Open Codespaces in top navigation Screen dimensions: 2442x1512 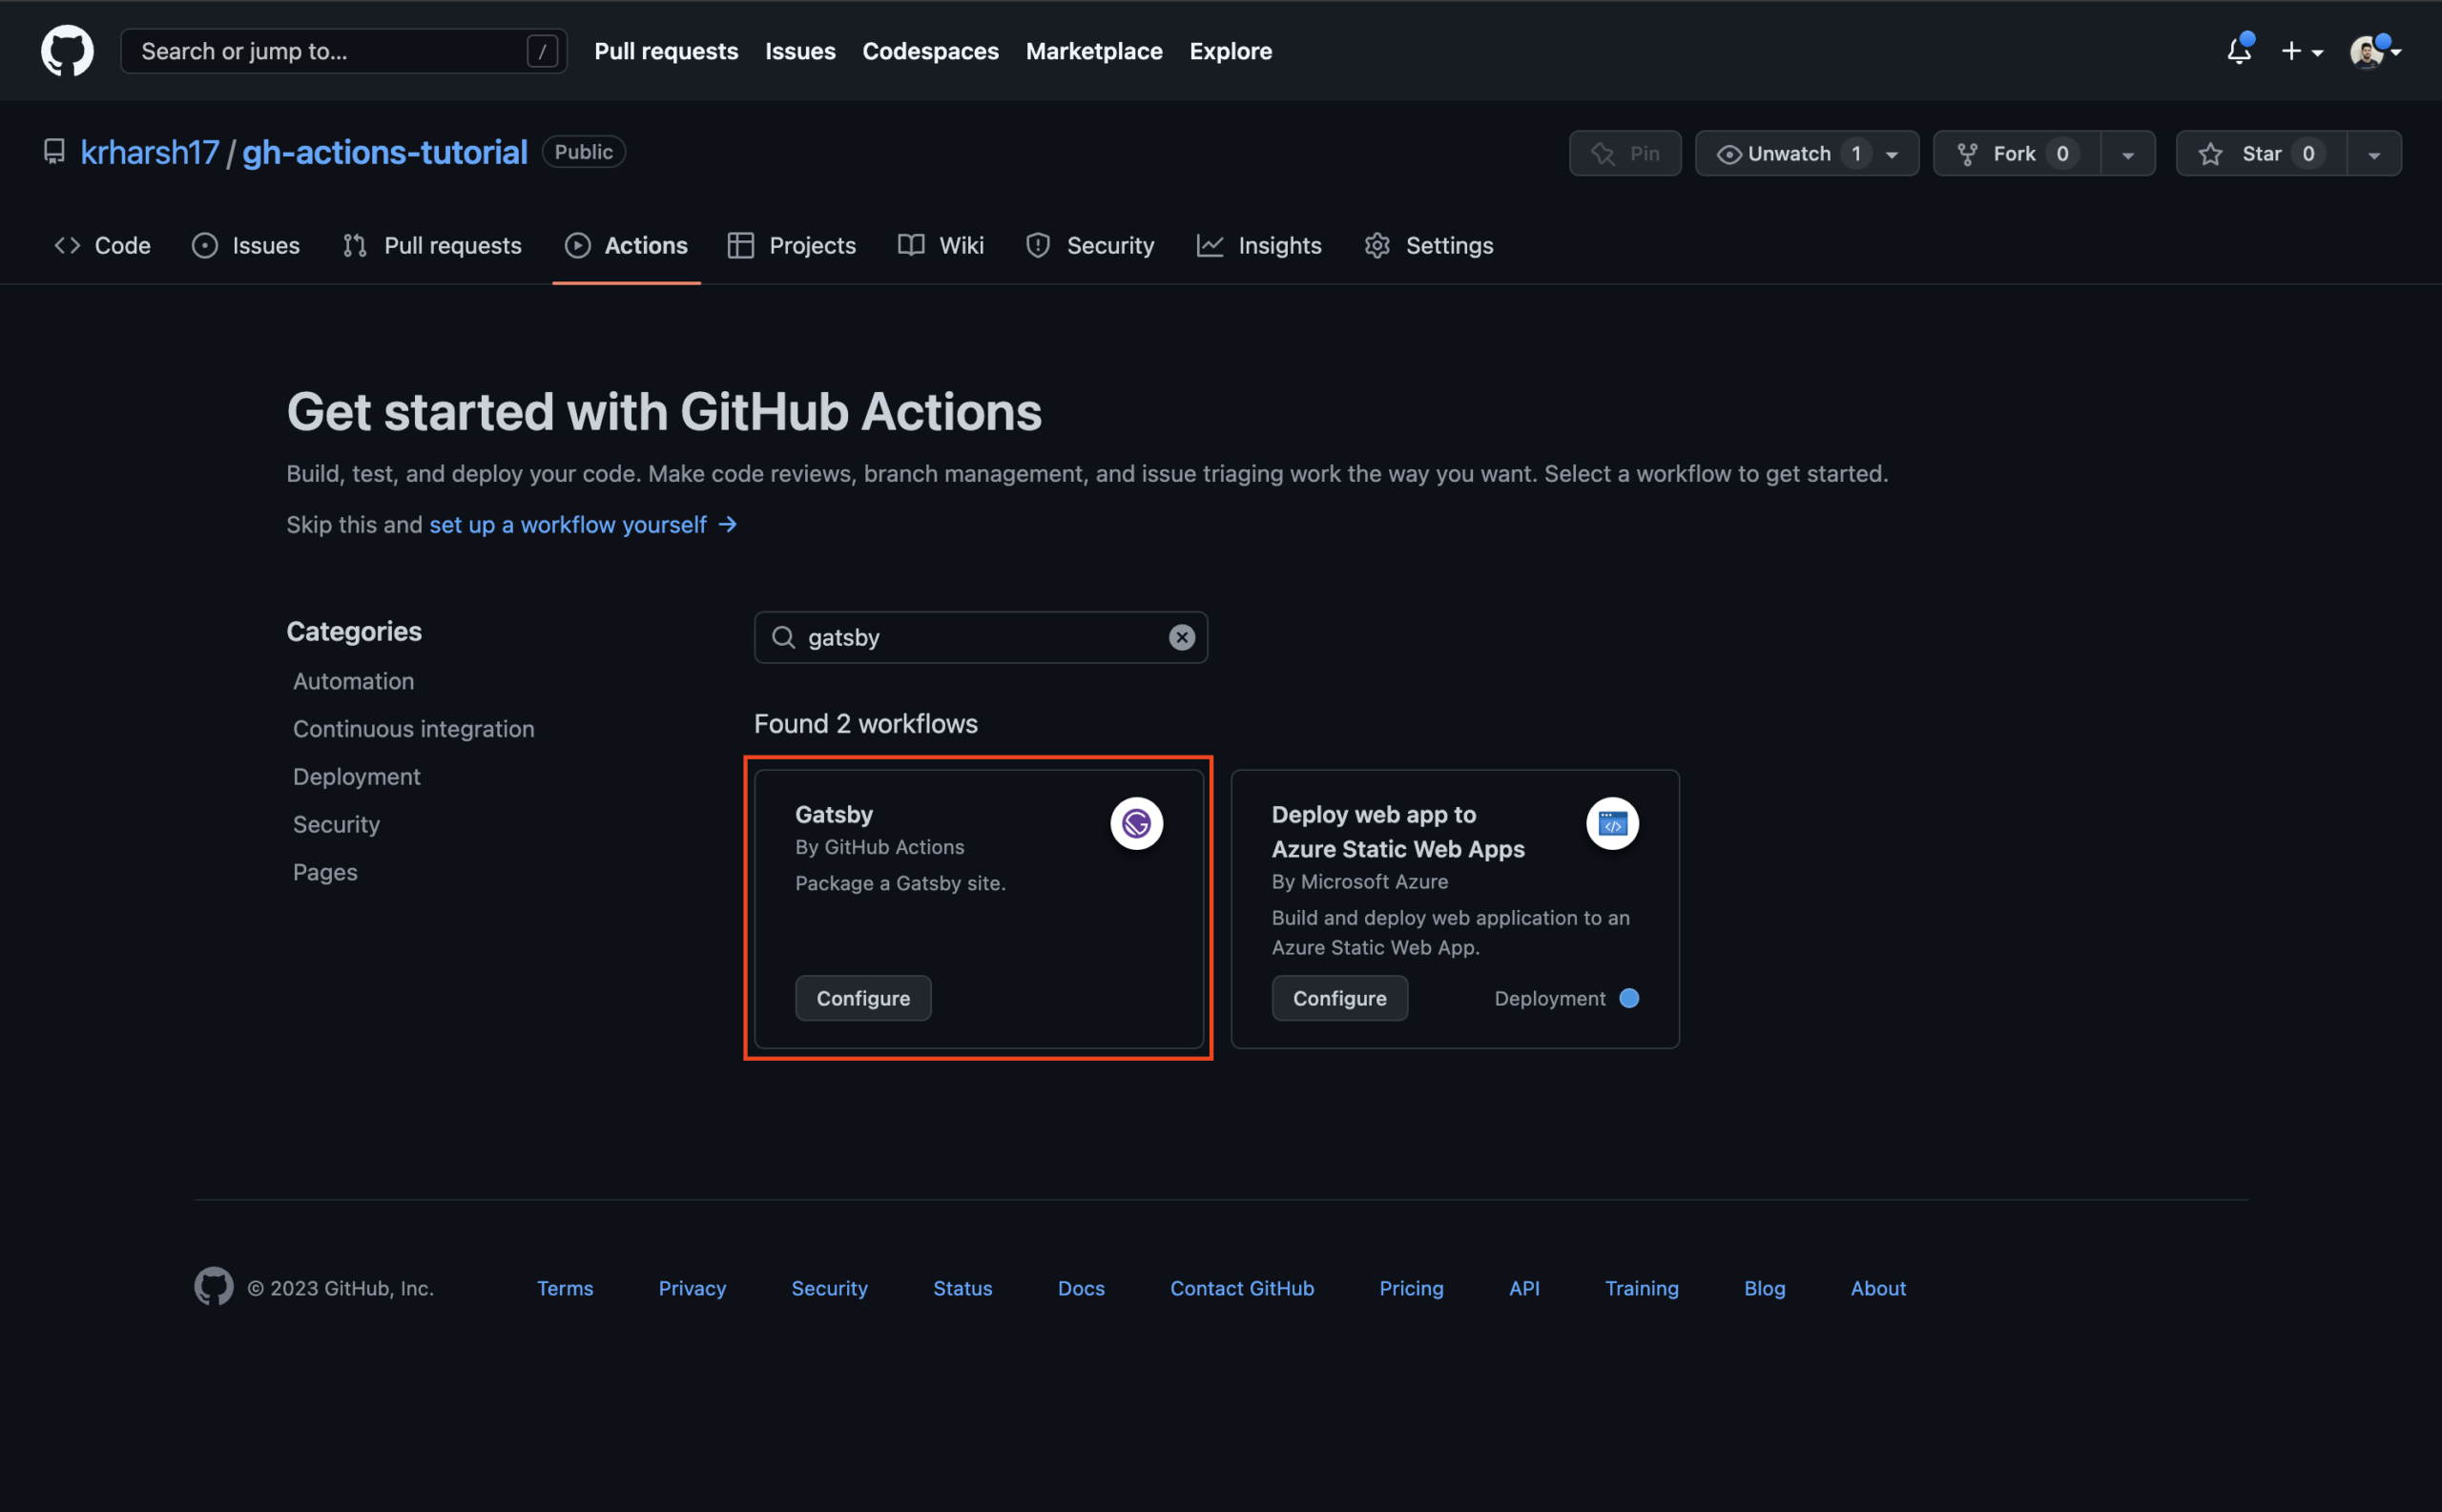point(930,51)
